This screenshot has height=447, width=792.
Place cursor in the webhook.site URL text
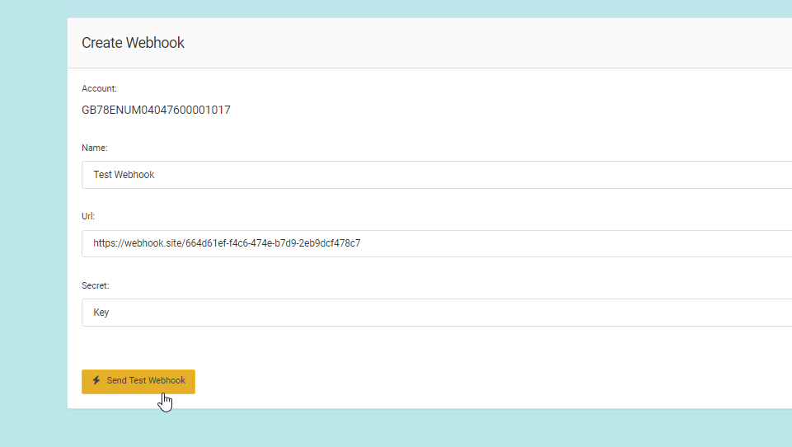227,243
